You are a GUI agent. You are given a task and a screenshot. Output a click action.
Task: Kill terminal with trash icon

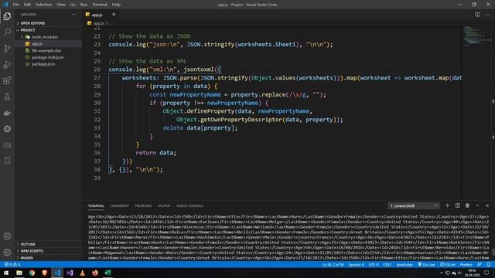click(467, 205)
